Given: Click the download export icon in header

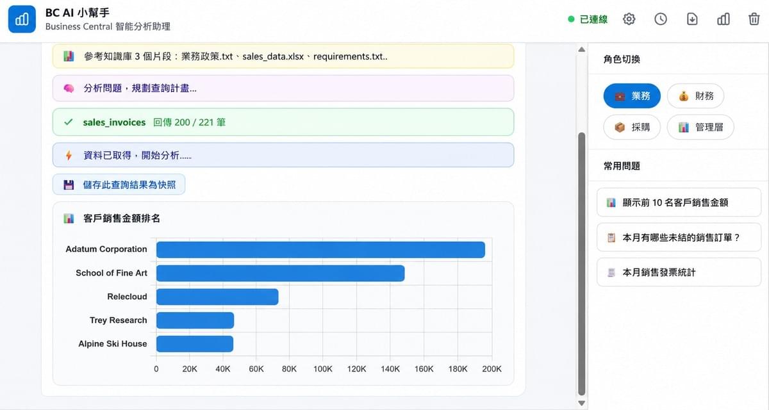Looking at the screenshot, I should [692, 19].
